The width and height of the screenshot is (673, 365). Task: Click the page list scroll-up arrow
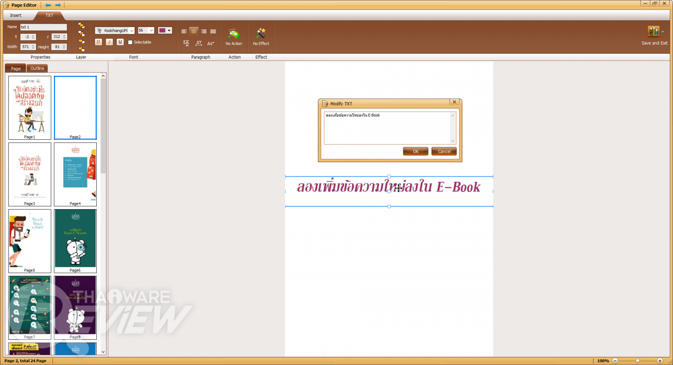click(x=103, y=76)
